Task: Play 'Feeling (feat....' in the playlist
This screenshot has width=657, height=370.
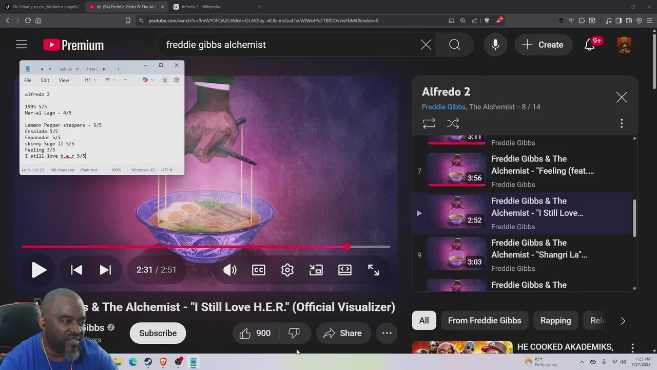Action: 522,171
